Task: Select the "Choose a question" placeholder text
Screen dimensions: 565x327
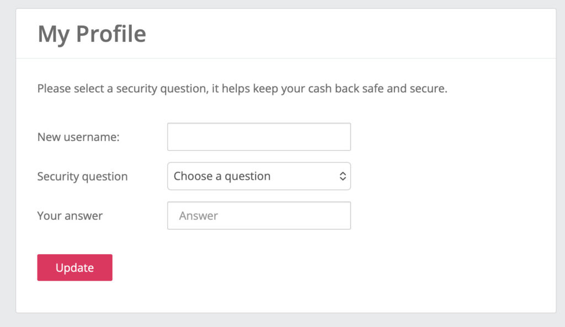Action: (222, 176)
